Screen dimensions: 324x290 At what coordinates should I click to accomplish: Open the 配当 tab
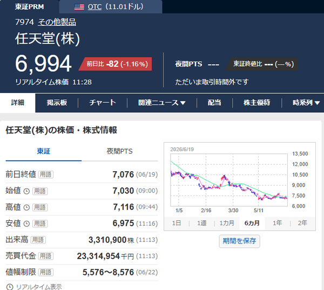coord(214,103)
